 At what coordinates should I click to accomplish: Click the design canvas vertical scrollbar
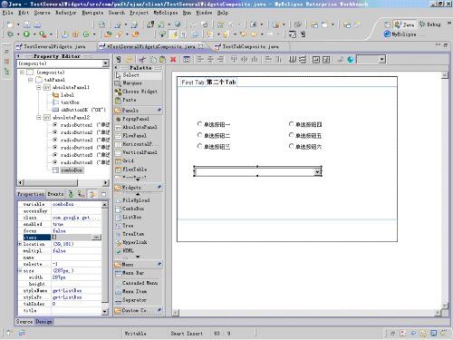pyautogui.click(x=444, y=190)
